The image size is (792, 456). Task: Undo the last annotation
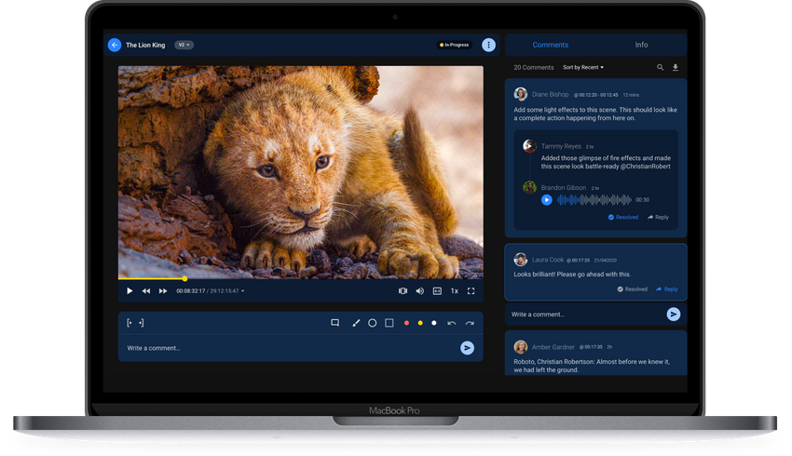452,323
